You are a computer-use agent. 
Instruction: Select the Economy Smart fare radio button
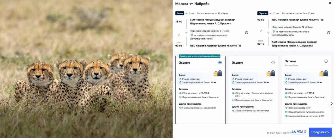[x=326, y=61]
